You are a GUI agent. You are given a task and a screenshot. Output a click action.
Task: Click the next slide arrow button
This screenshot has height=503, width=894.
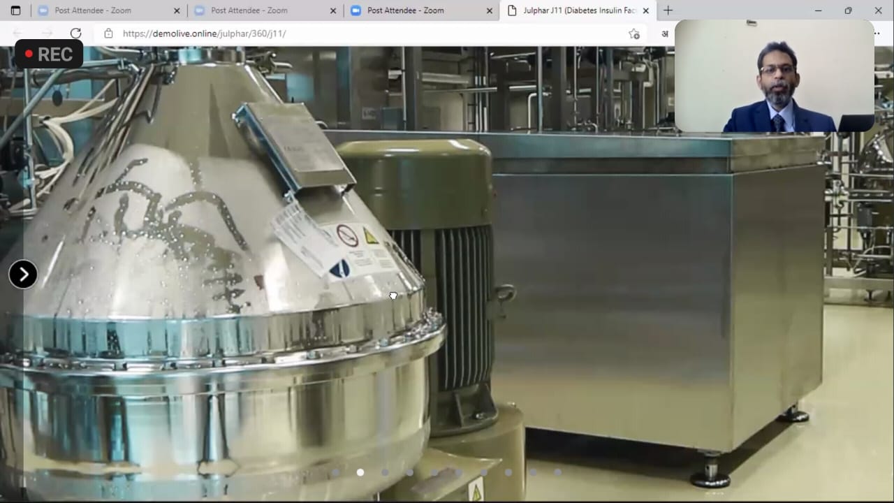pos(23,274)
